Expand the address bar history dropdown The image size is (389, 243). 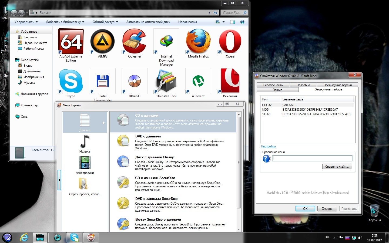tap(209, 13)
